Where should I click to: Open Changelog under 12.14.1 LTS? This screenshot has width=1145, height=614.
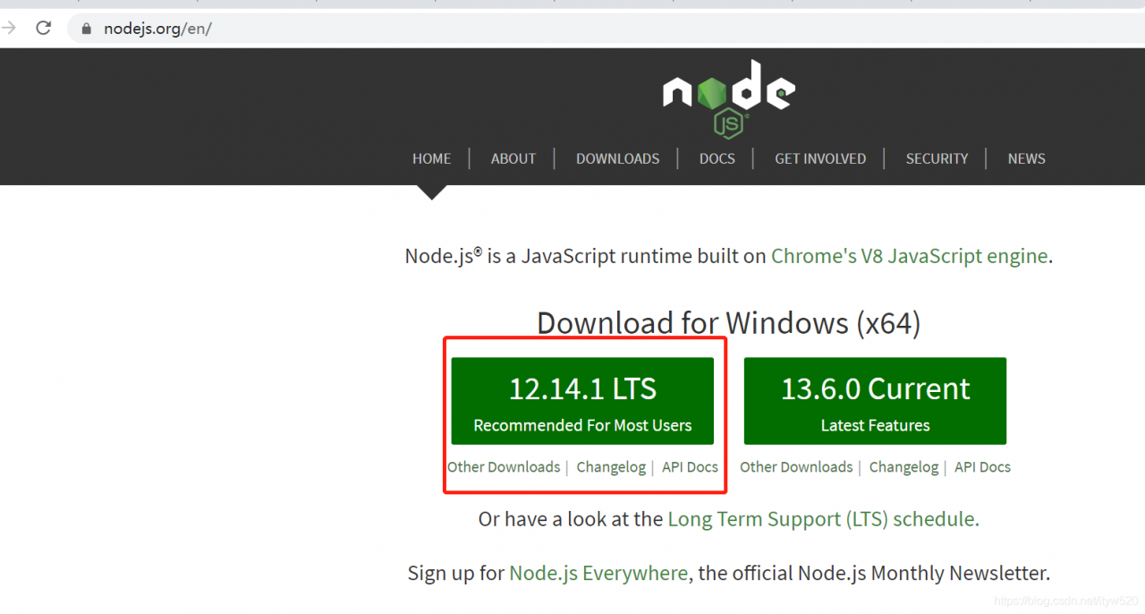click(x=611, y=467)
